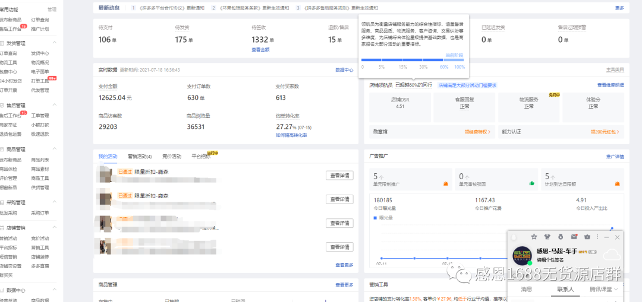The height and width of the screenshot is (302, 642).
Task: Click 查看更多 below activity list
Action: tap(344, 265)
